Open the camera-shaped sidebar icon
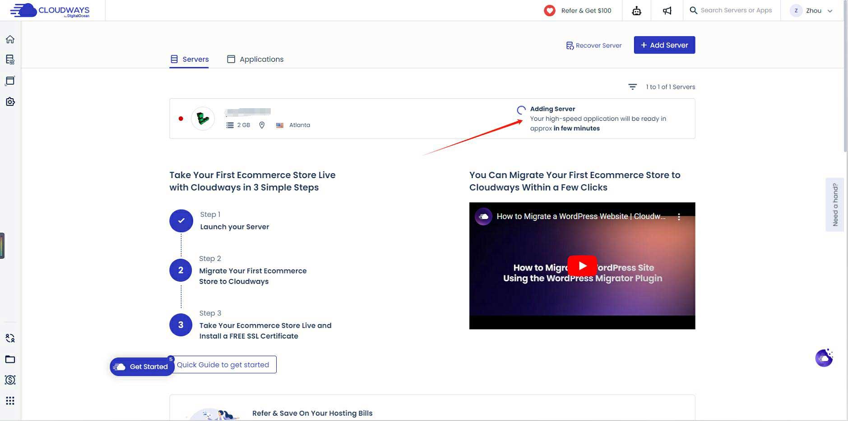 coord(10,101)
